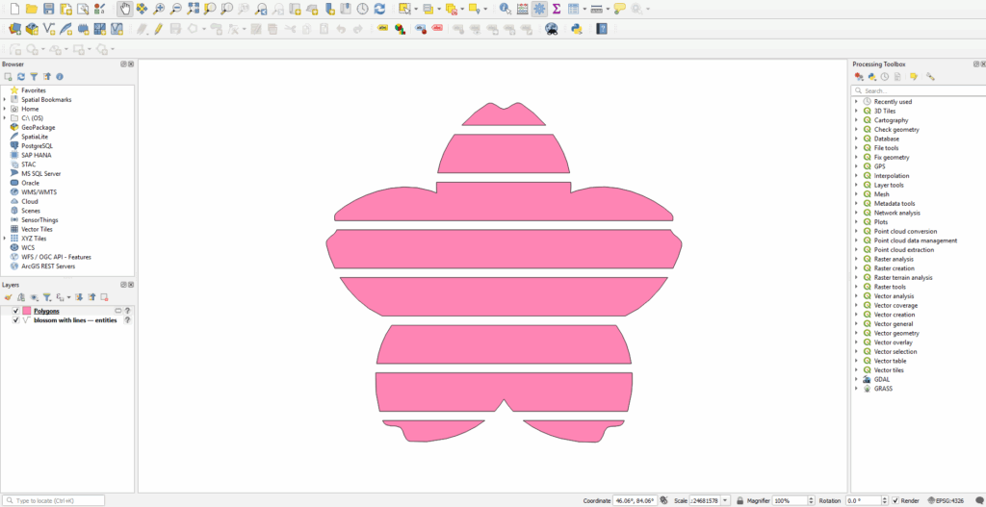Image resolution: width=986 pixels, height=507 pixels.
Task: Click the pink Polygons layer color swatch
Action: (x=27, y=311)
